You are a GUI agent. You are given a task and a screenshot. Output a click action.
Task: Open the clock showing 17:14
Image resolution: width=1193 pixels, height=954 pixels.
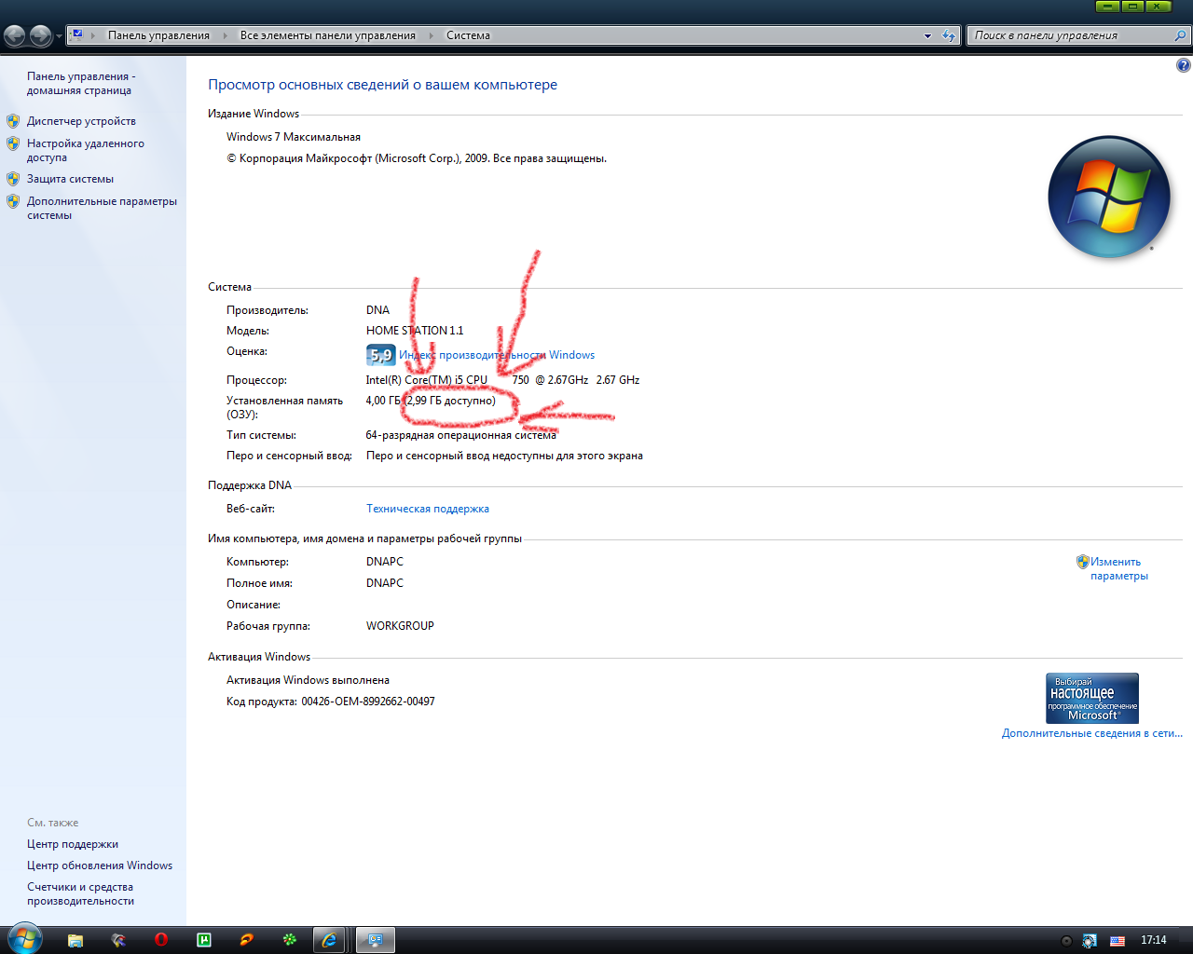[x=1154, y=940]
